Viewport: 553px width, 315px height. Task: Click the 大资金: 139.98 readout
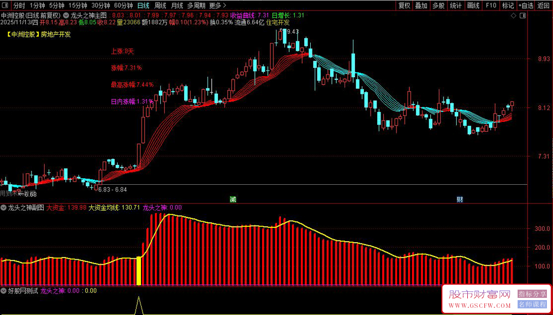click(x=66, y=207)
